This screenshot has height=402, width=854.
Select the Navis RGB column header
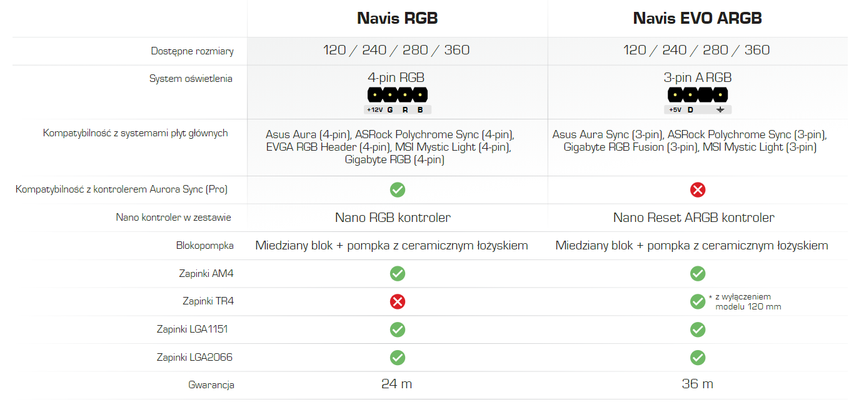[398, 18]
